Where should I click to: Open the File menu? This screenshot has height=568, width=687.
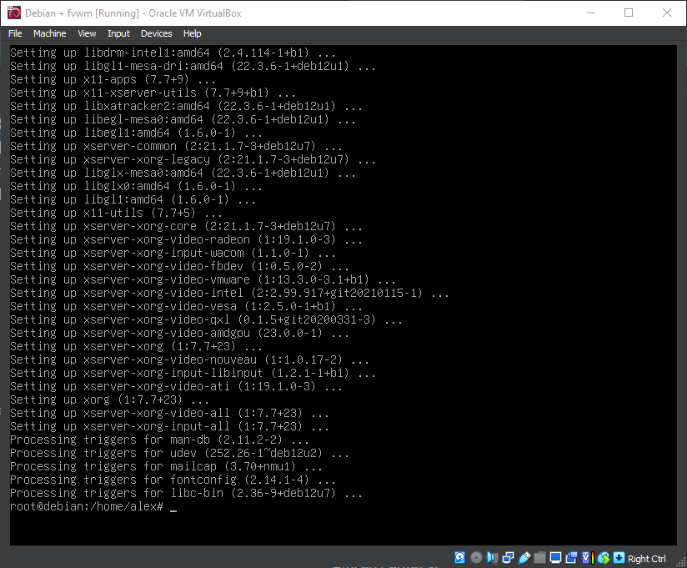pos(15,33)
